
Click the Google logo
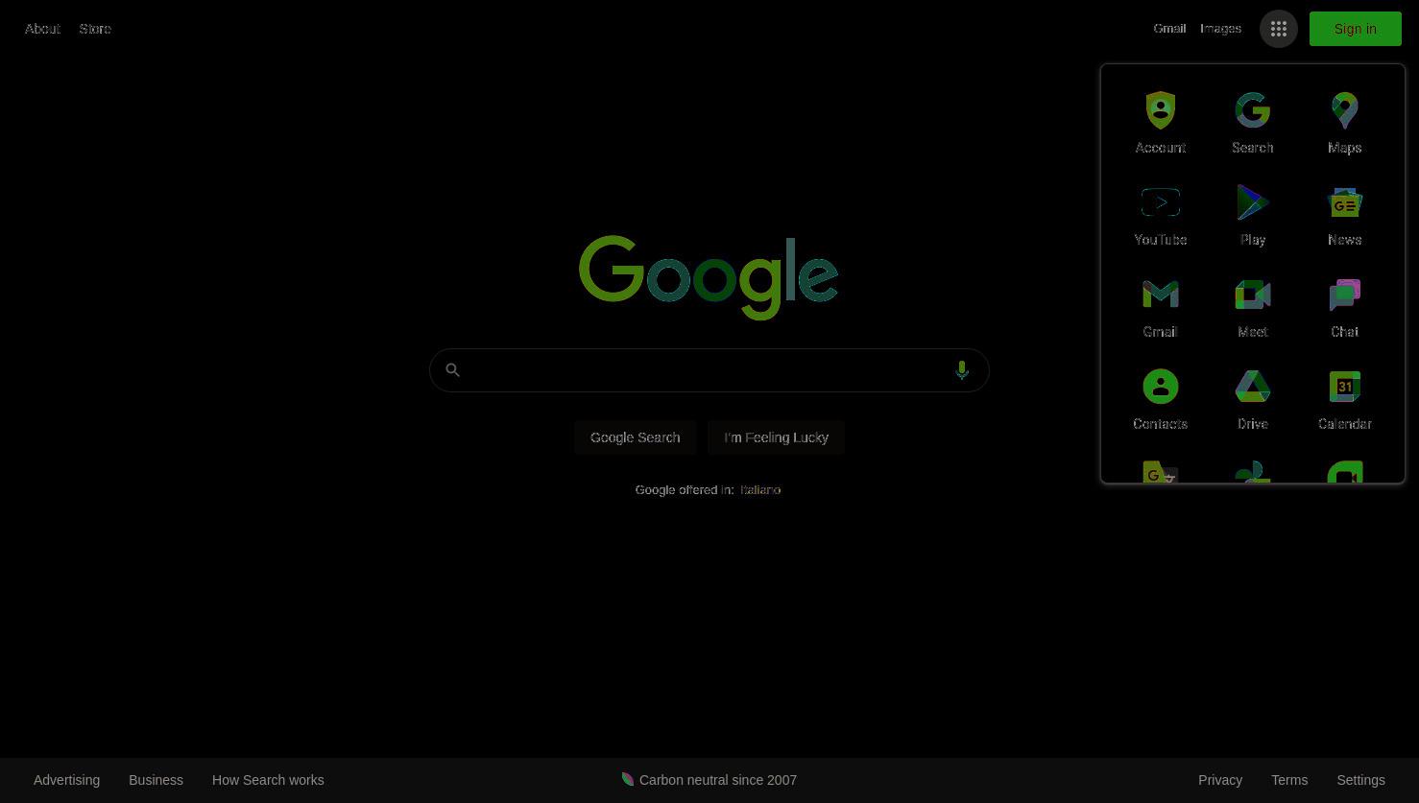point(709,277)
